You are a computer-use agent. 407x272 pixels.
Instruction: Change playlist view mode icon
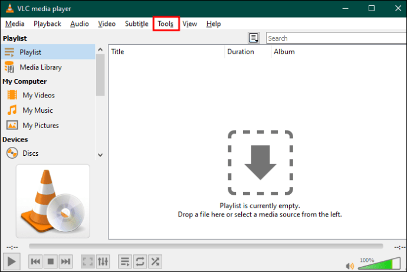(254, 38)
